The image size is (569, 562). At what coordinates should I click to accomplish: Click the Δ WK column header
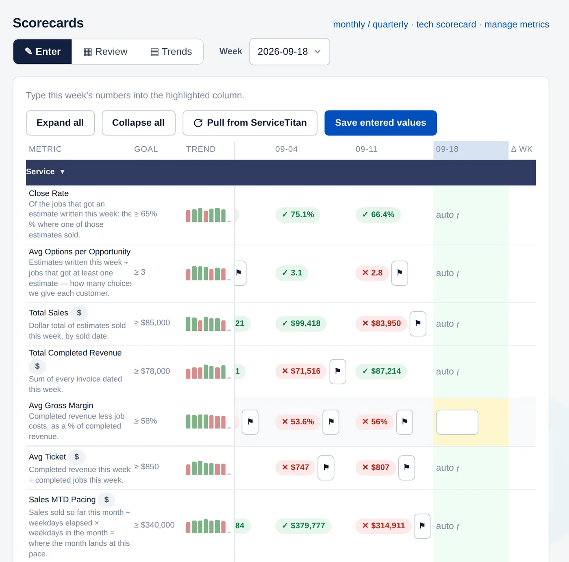pos(521,149)
